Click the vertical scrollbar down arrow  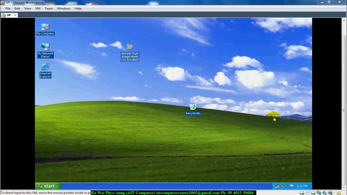[344, 187]
